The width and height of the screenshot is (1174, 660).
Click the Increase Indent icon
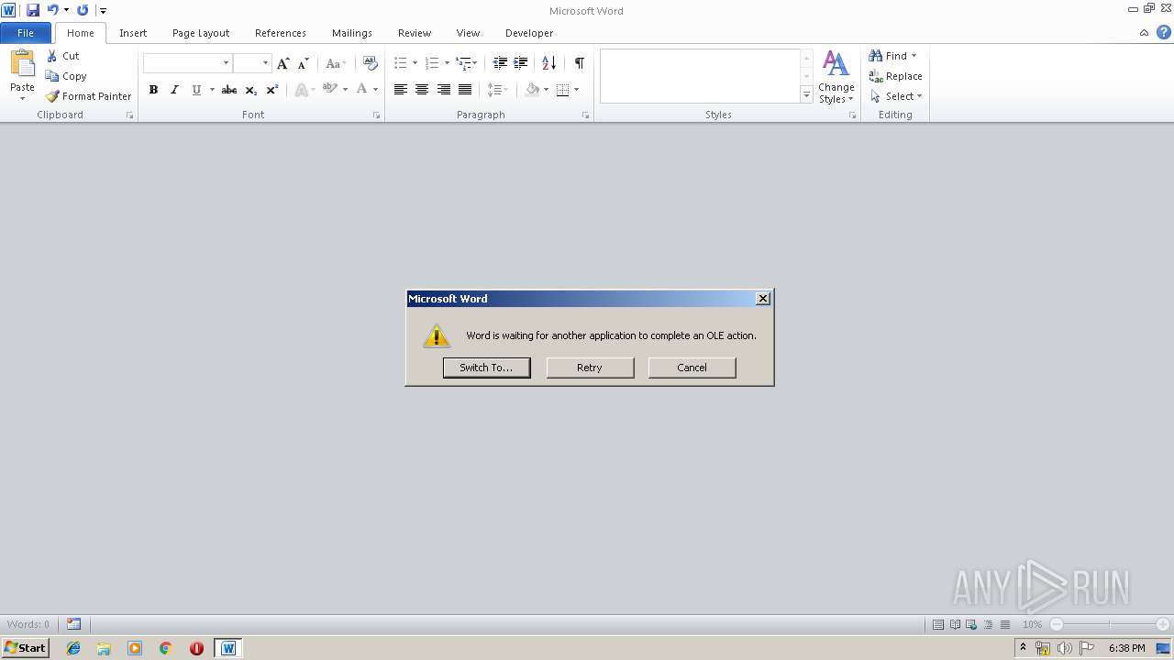pyautogui.click(x=521, y=63)
